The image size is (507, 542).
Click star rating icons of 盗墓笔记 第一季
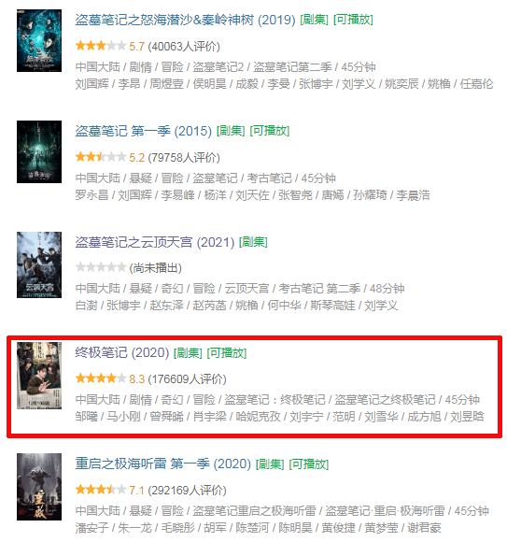tap(101, 157)
